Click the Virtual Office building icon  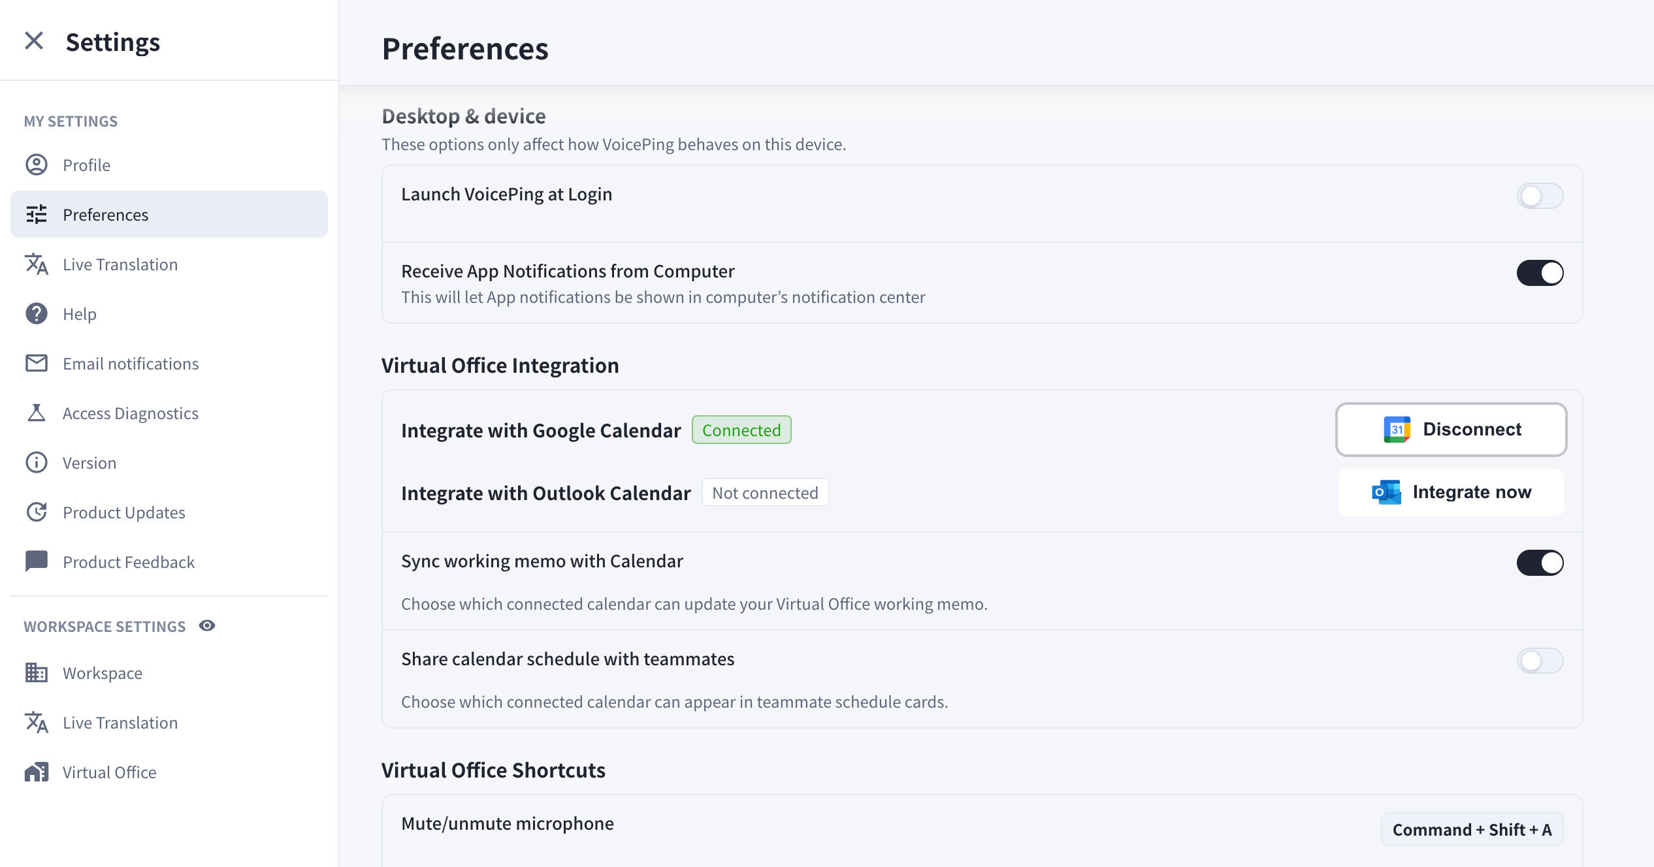[37, 772]
